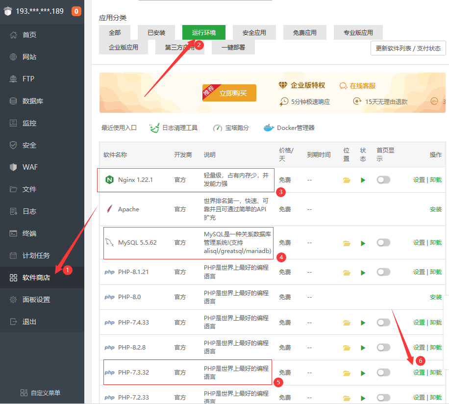Click the 面板设置 gear icon

(x=13, y=300)
